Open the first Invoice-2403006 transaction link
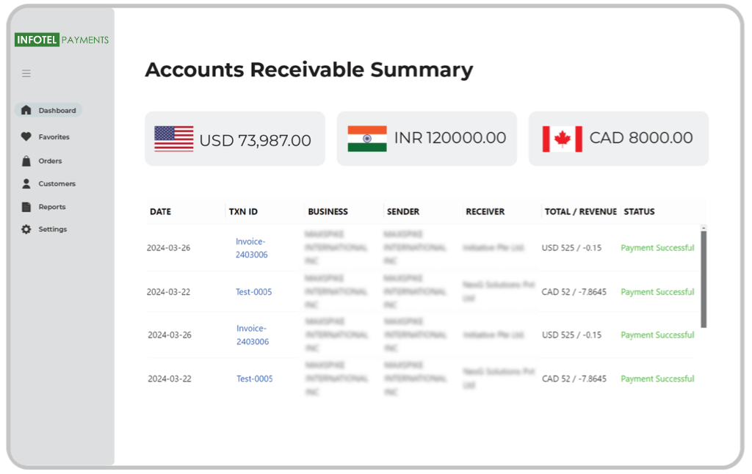 click(251, 248)
